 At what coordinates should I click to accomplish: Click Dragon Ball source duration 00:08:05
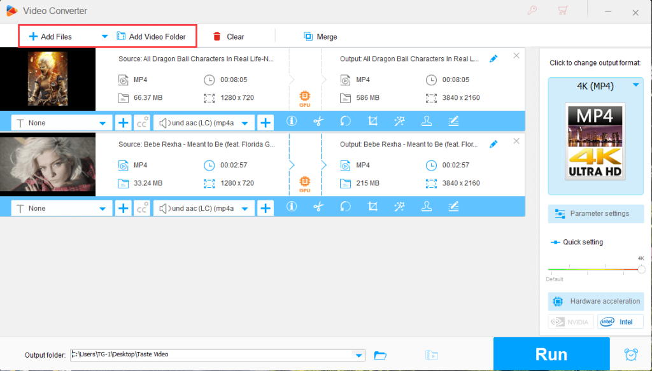click(x=234, y=80)
